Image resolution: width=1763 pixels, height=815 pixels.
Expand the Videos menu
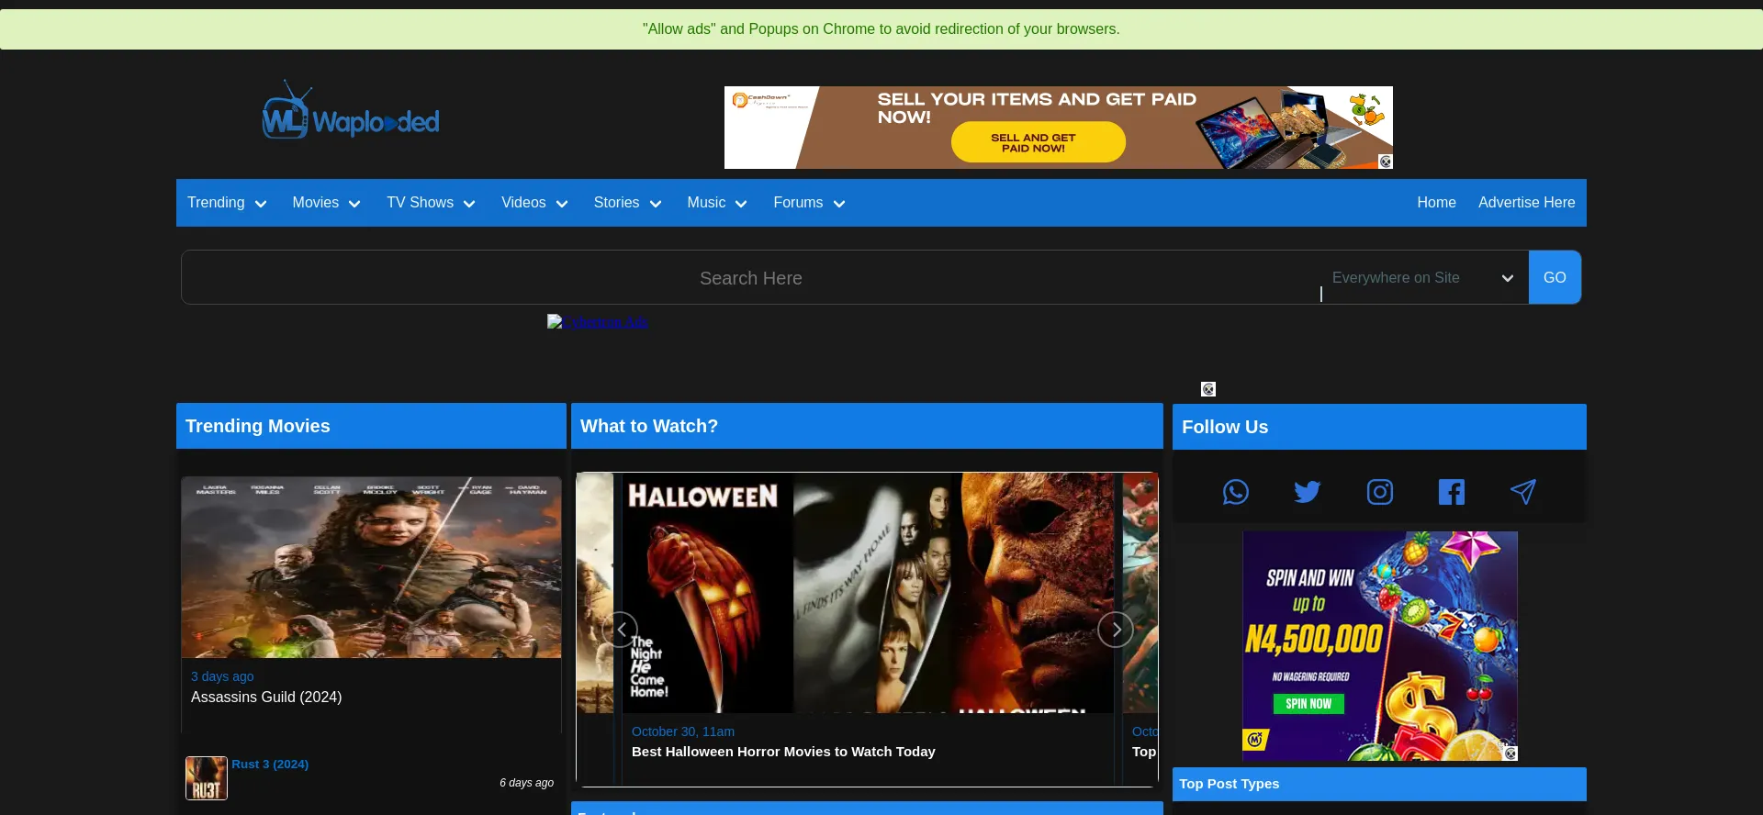pyautogui.click(x=534, y=203)
